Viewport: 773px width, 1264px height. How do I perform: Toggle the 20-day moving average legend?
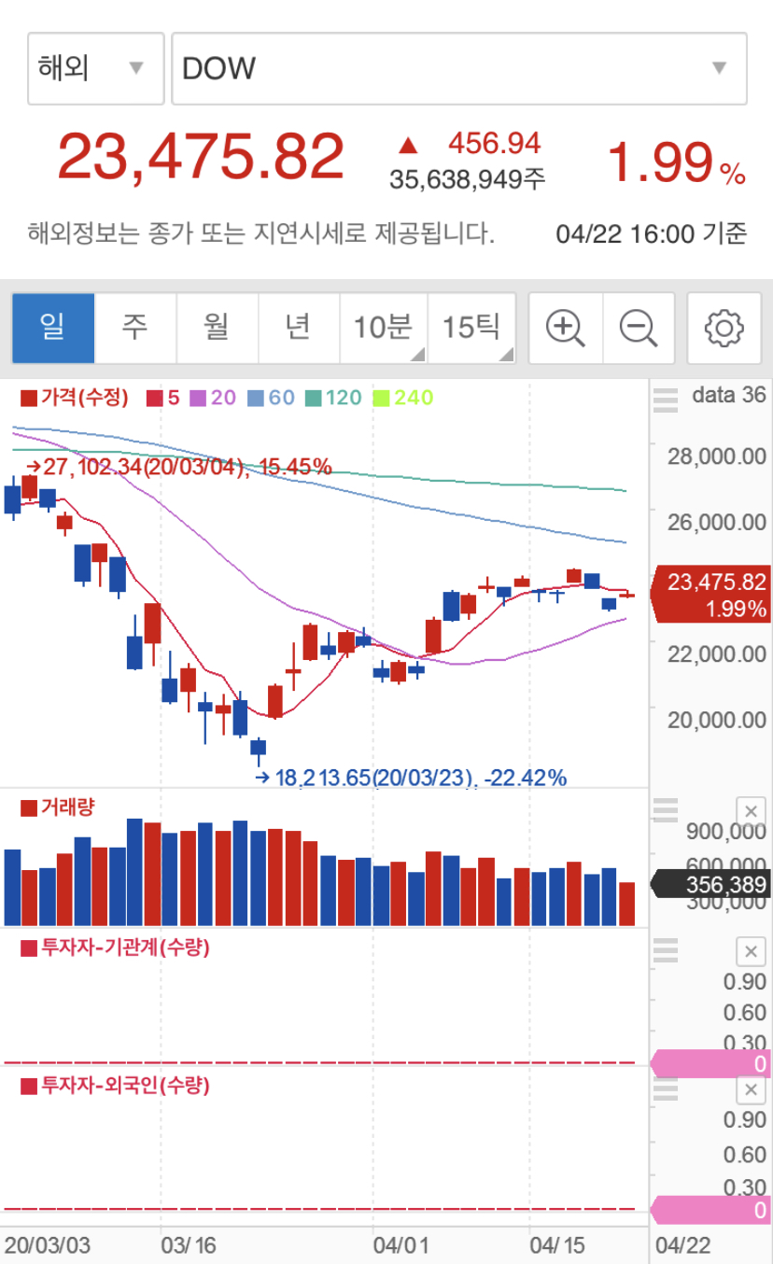pyautogui.click(x=213, y=398)
